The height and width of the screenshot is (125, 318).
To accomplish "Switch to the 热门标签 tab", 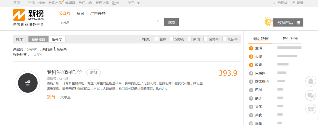I will 290,39.
